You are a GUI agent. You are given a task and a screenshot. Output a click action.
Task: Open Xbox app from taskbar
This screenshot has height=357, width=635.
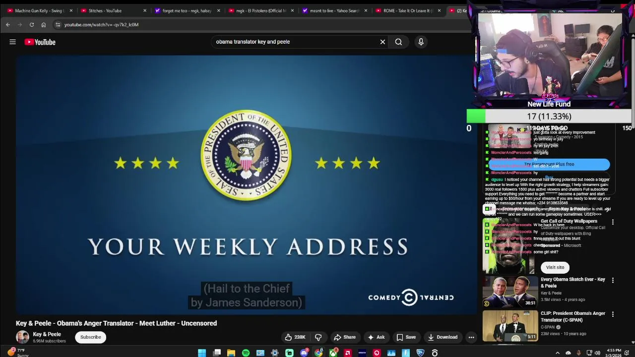[x=333, y=353]
